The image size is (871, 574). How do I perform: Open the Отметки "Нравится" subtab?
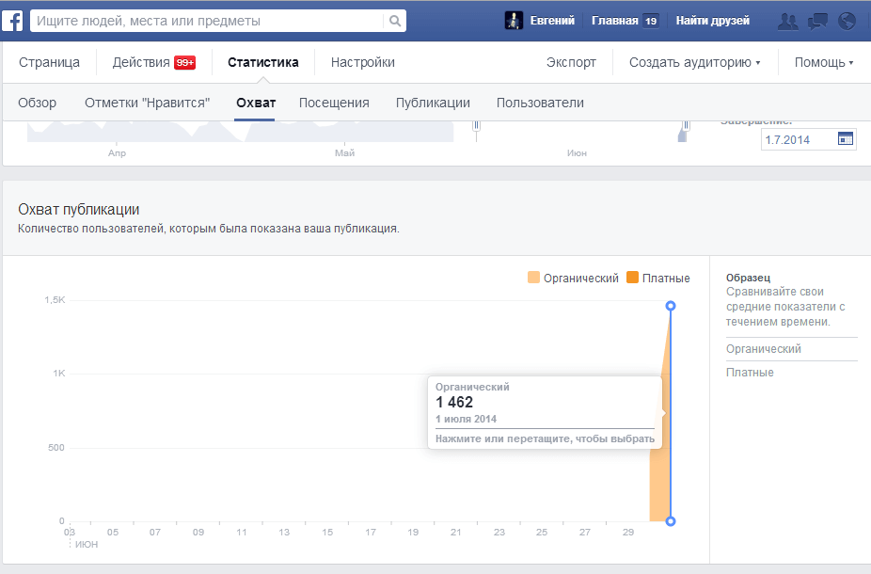click(x=147, y=103)
